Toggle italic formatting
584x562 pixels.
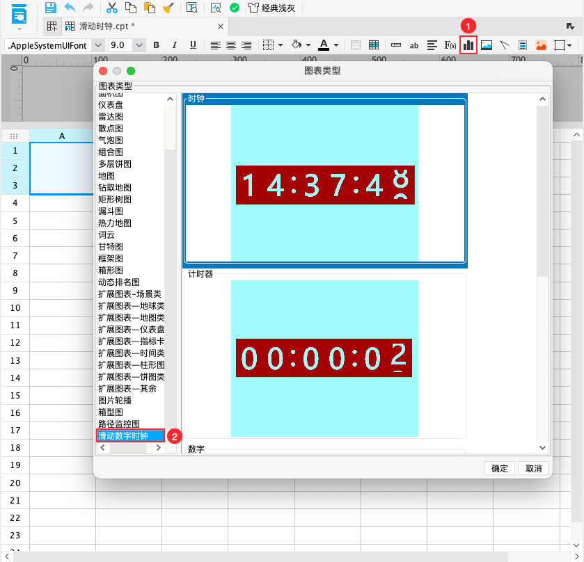[x=174, y=45]
